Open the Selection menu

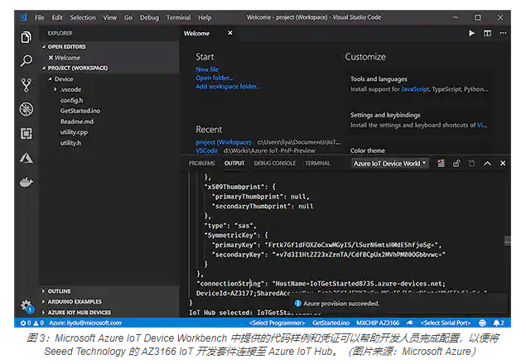(83, 17)
